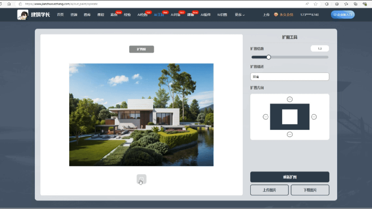Click the 重新扩图 button

(290, 177)
